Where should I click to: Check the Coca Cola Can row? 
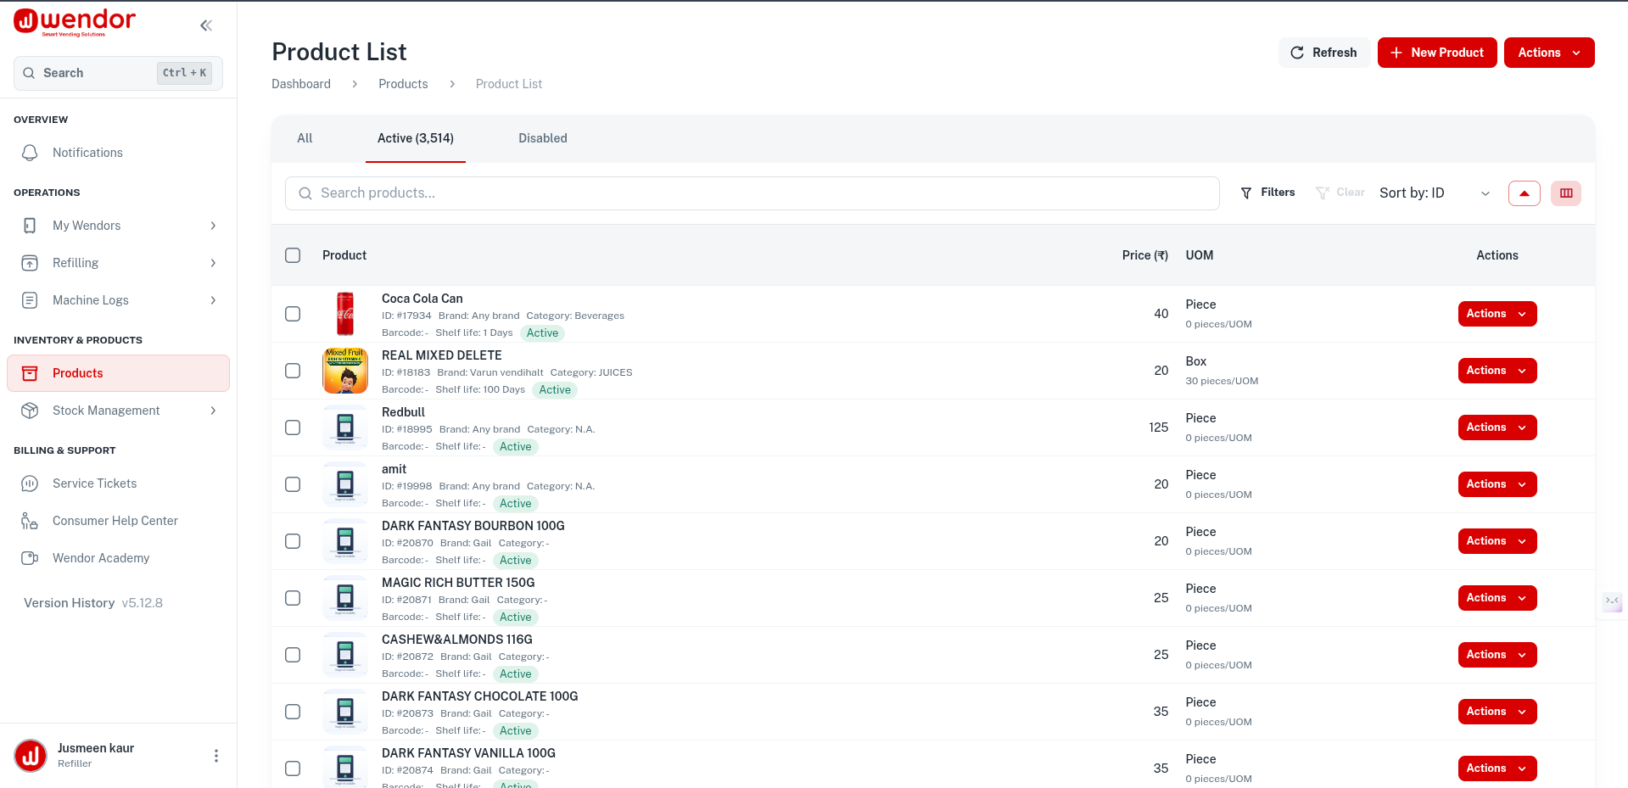pyautogui.click(x=293, y=314)
